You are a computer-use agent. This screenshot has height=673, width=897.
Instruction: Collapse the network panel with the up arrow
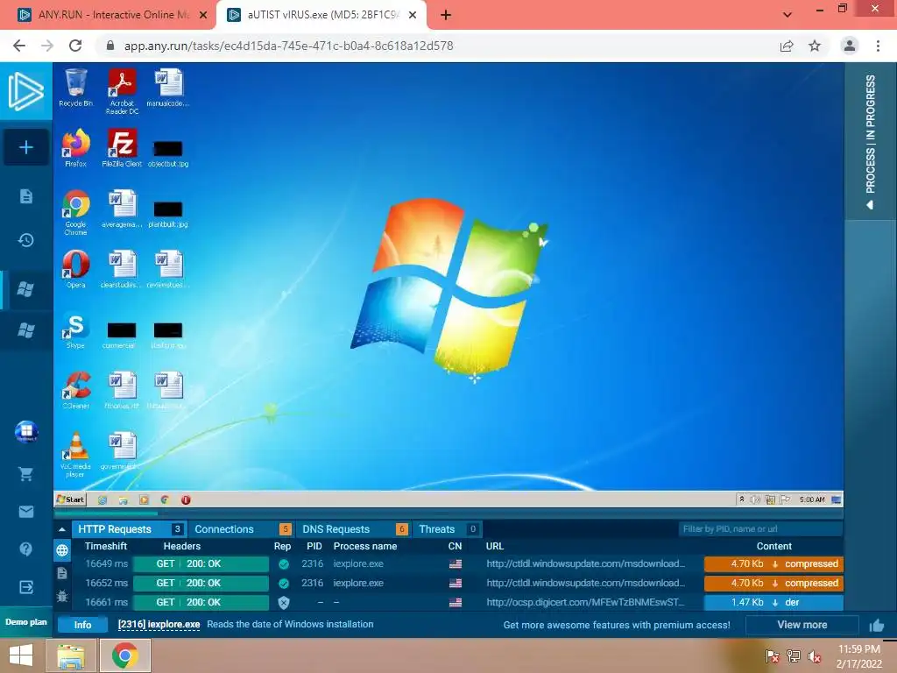62,529
